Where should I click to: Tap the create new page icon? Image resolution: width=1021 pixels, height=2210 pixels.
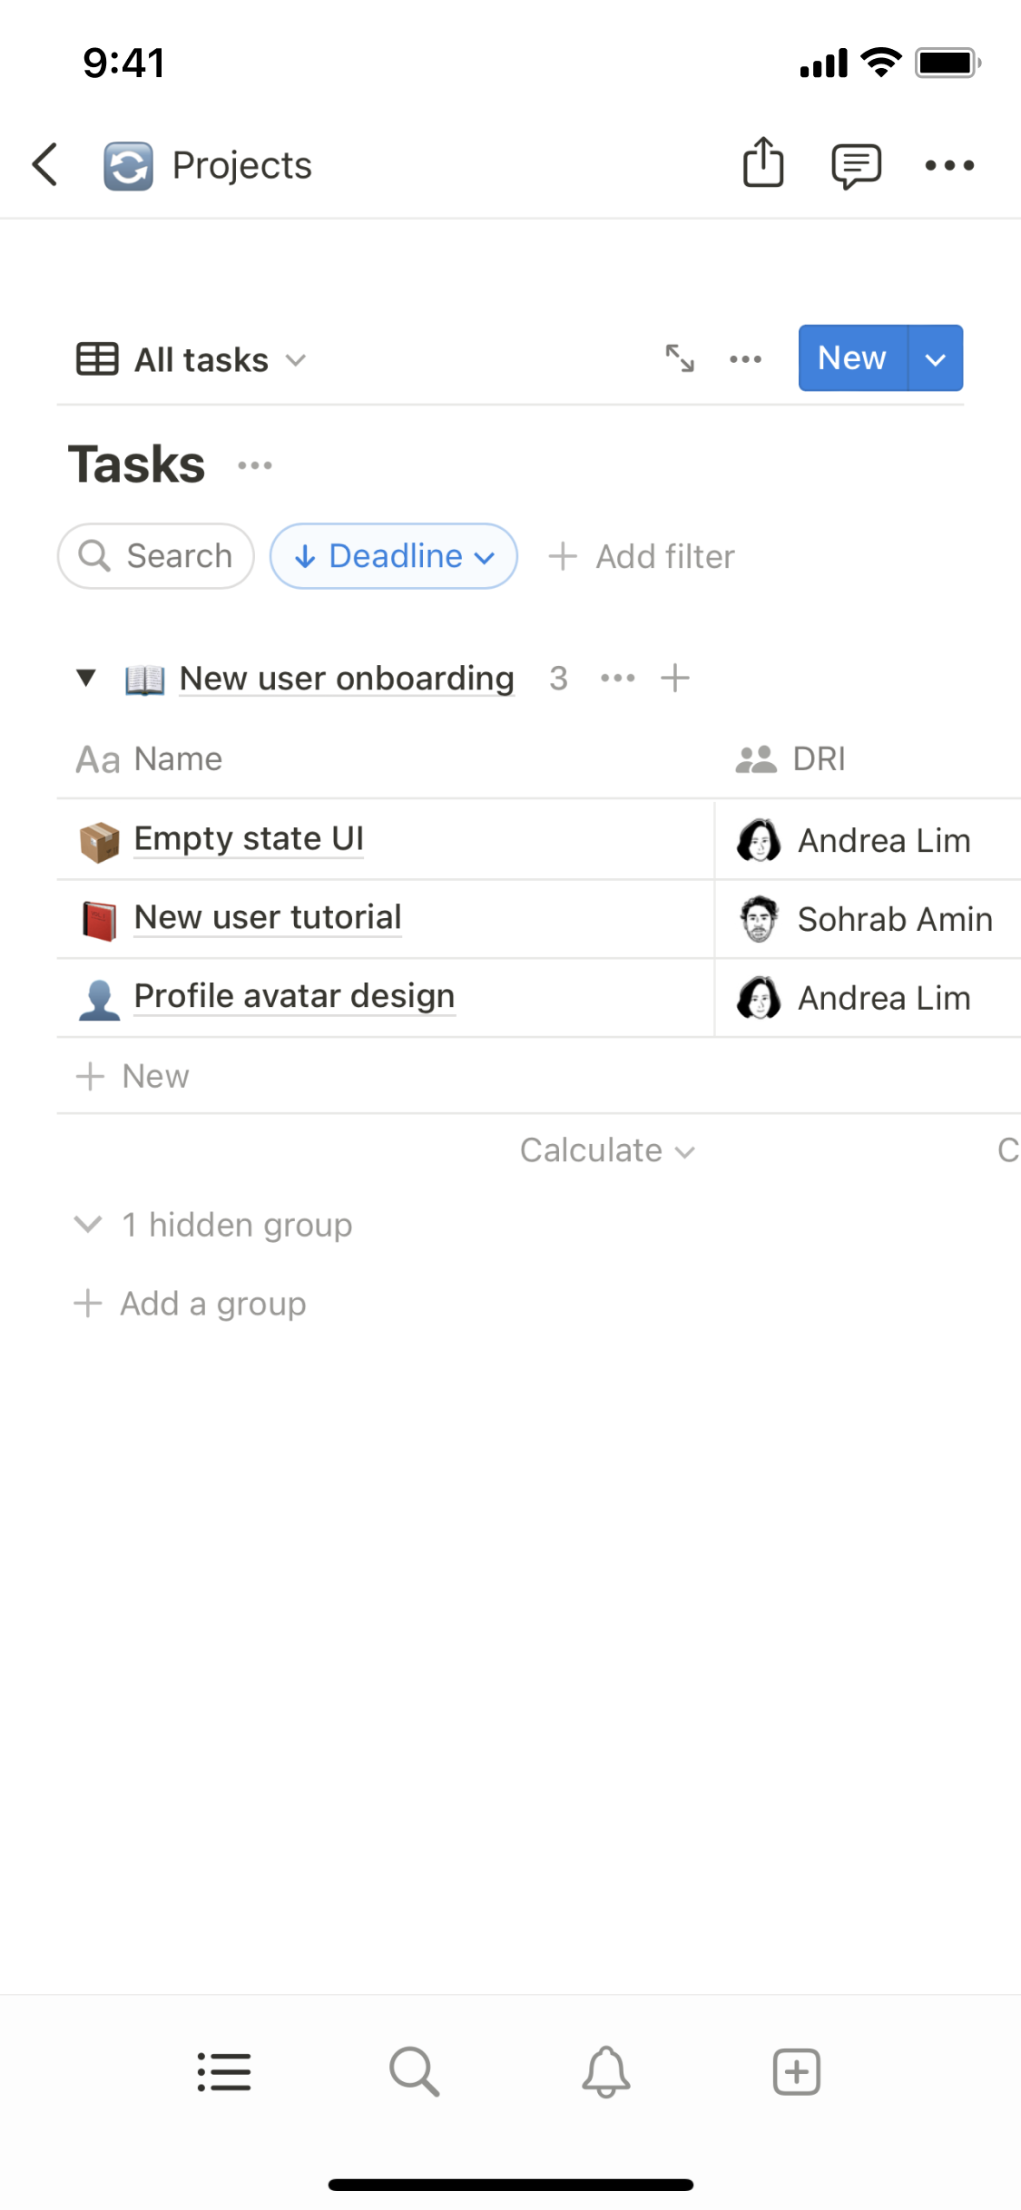coord(796,2072)
